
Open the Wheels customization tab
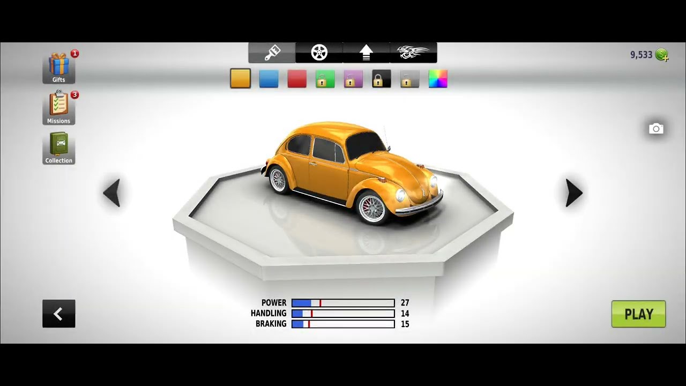(x=319, y=53)
